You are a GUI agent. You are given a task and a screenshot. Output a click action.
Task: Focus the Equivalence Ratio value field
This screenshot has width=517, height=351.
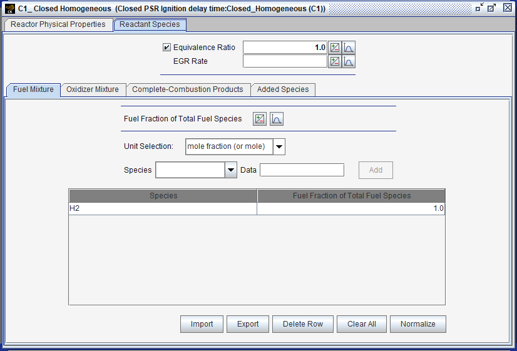click(x=285, y=48)
